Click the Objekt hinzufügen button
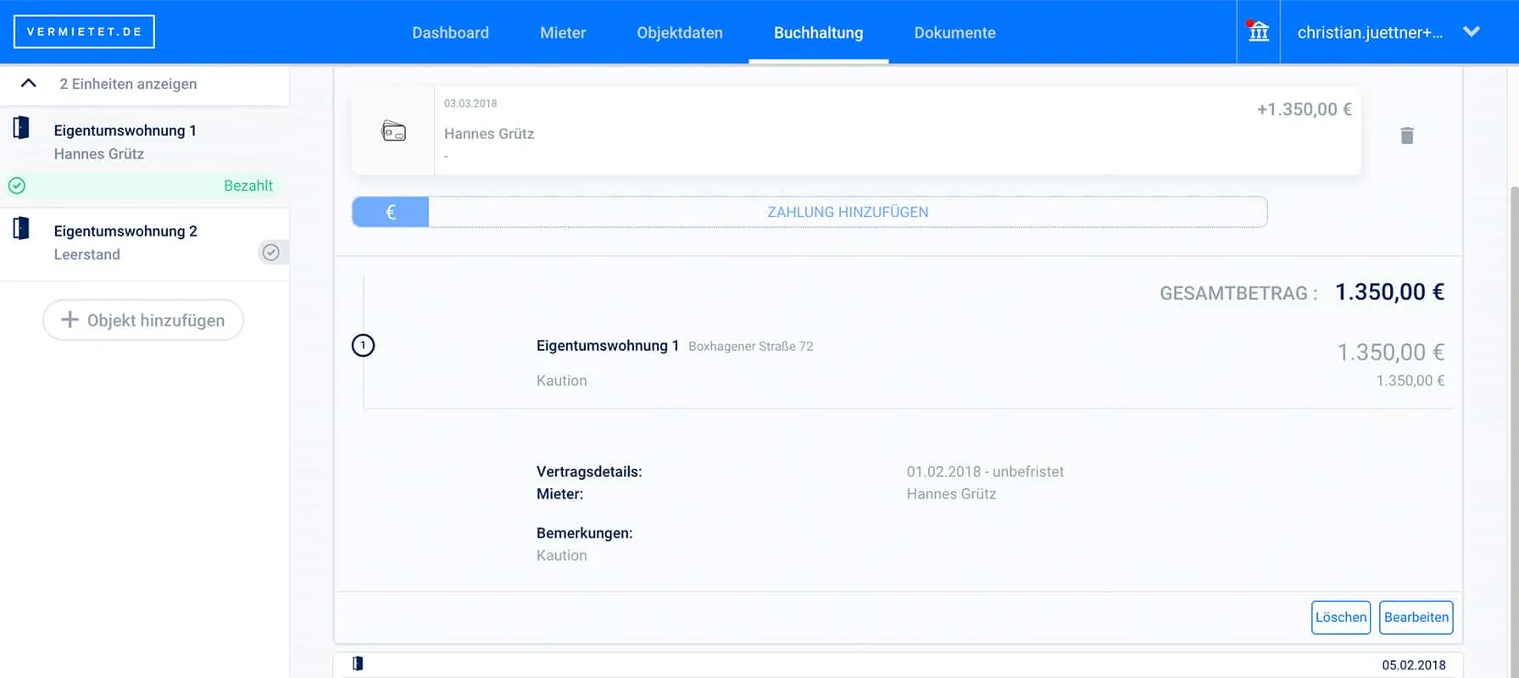The width and height of the screenshot is (1519, 678). pos(143,320)
